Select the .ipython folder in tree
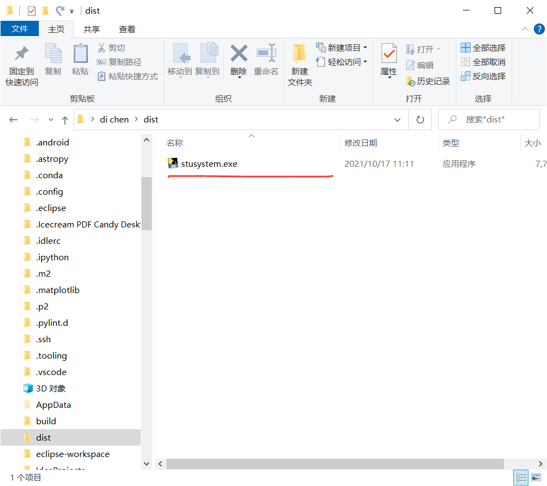 pyautogui.click(x=52, y=257)
